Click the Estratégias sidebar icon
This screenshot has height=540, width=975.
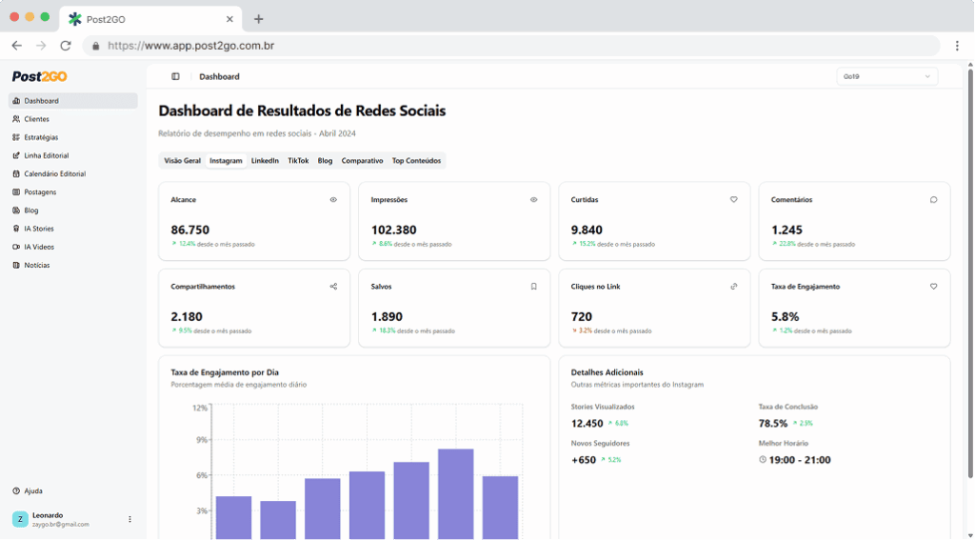click(16, 137)
